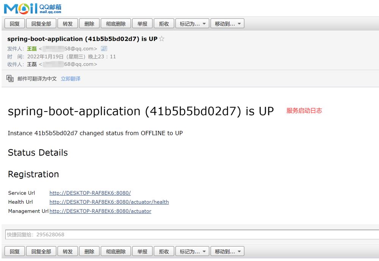Click sender name 王磊 in 发件人 row

click(x=32, y=49)
